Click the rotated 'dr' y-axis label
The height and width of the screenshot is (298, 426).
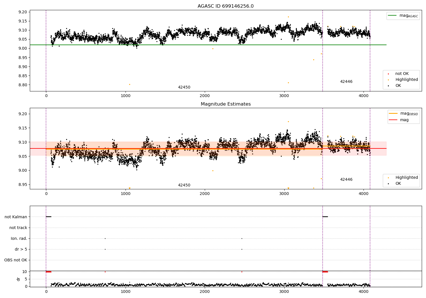click(18, 279)
